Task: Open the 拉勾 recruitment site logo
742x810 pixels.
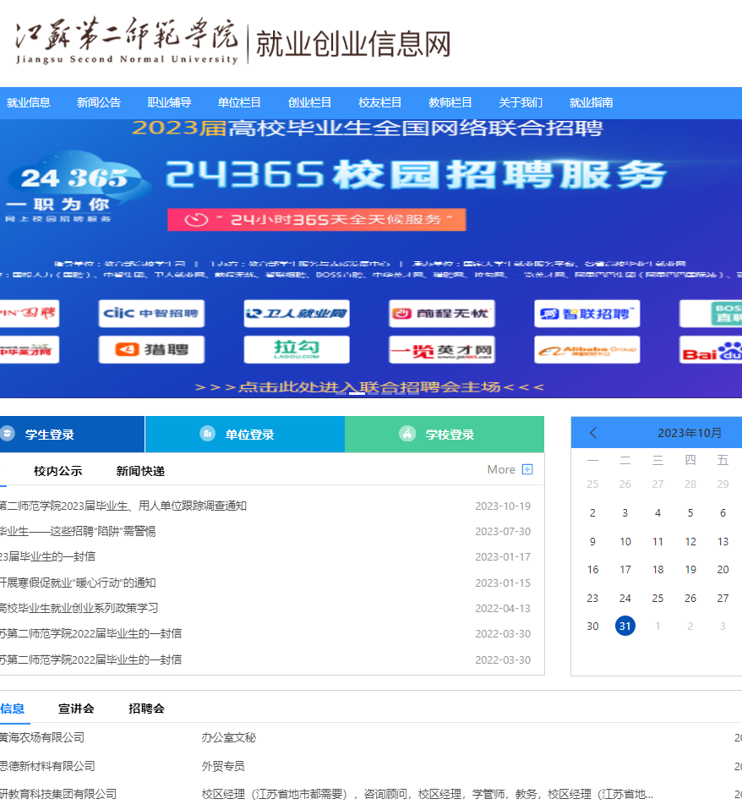Action: [x=296, y=349]
